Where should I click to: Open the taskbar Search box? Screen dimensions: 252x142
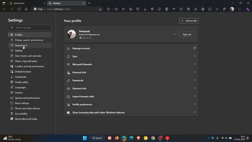[97, 138]
